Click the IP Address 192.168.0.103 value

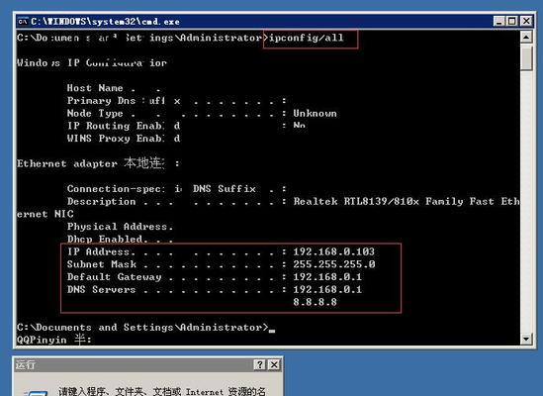tap(334, 251)
